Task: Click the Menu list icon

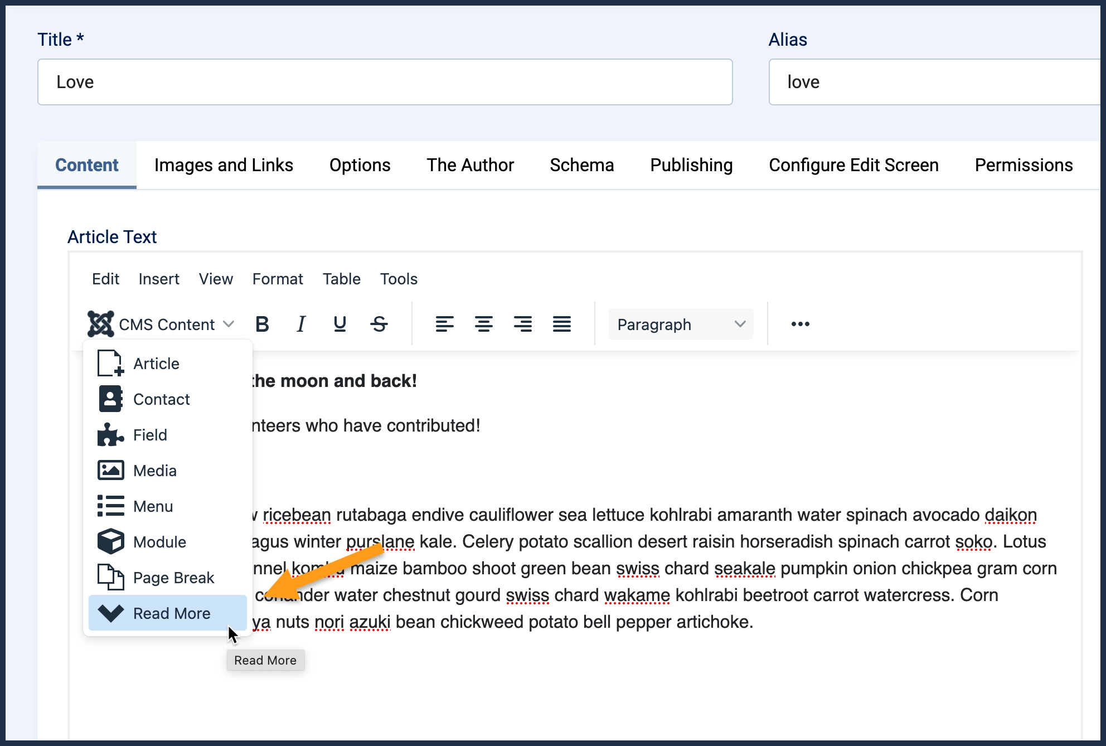Action: (x=110, y=506)
